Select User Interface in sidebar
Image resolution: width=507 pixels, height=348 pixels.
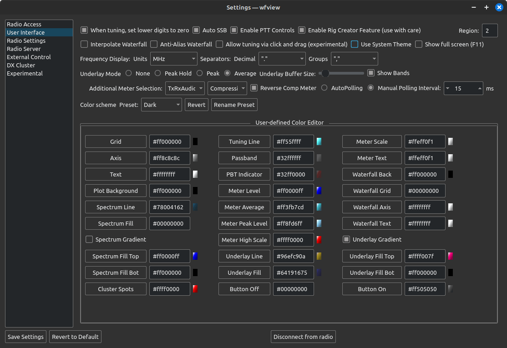click(x=39, y=32)
